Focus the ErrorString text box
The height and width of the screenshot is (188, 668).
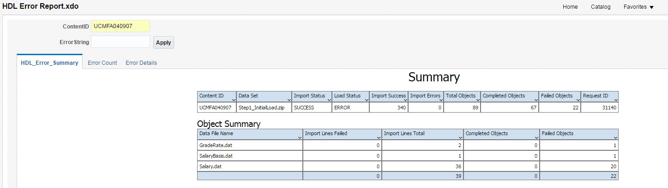click(x=120, y=42)
